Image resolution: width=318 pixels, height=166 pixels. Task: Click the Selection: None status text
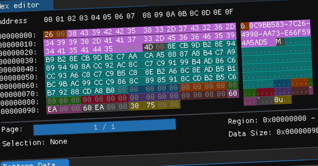pos(35,142)
